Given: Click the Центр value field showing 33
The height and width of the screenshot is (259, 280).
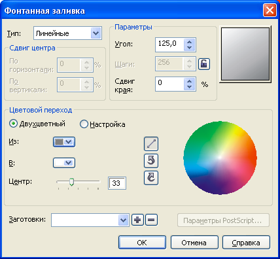Looking at the screenshot, I should (117, 183).
